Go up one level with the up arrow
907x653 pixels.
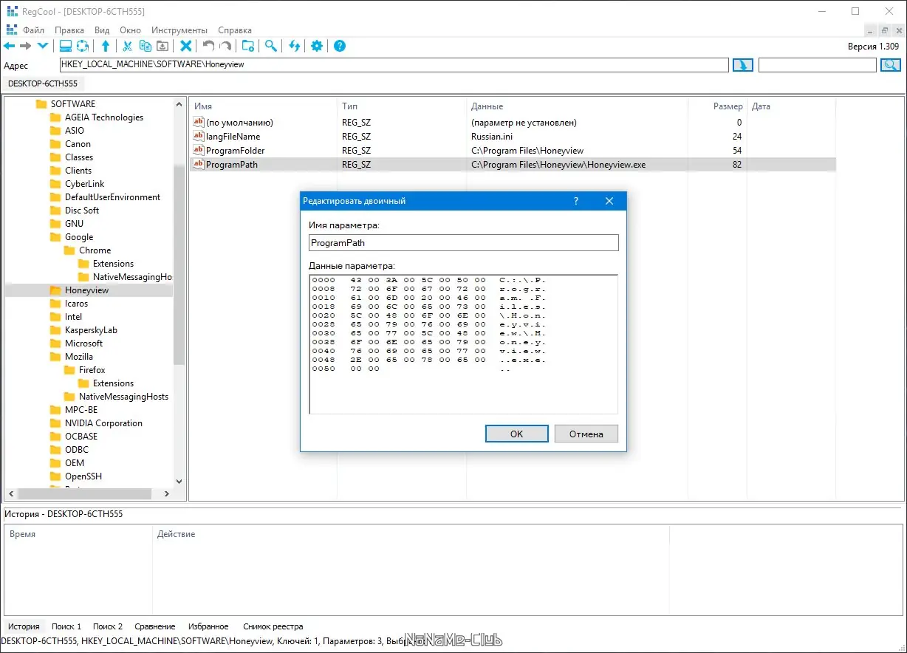pos(106,46)
